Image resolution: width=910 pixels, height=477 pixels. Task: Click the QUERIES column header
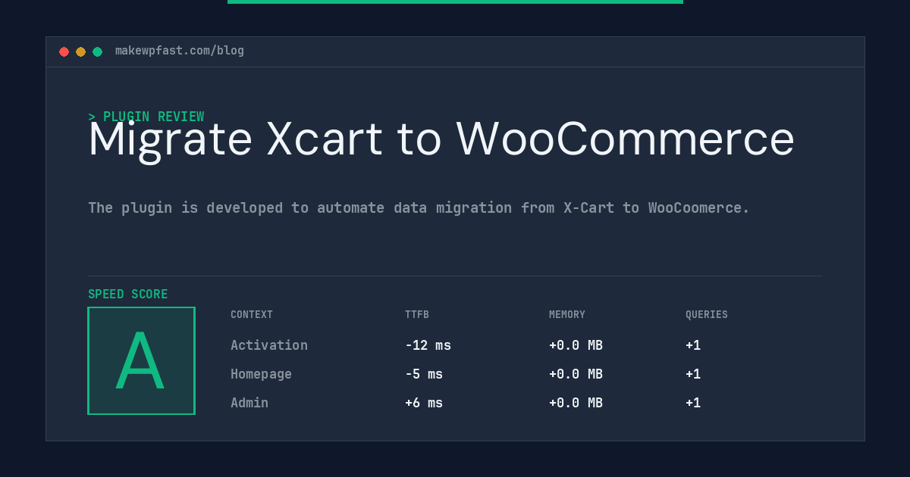707,315
